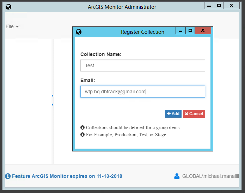
Task: Minimize the Register Collection dialog
Action: pyautogui.click(x=180, y=30)
